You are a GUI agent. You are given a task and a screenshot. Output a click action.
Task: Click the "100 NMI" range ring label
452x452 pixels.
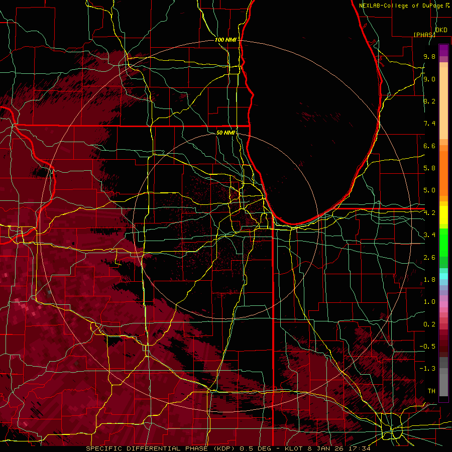click(225, 40)
